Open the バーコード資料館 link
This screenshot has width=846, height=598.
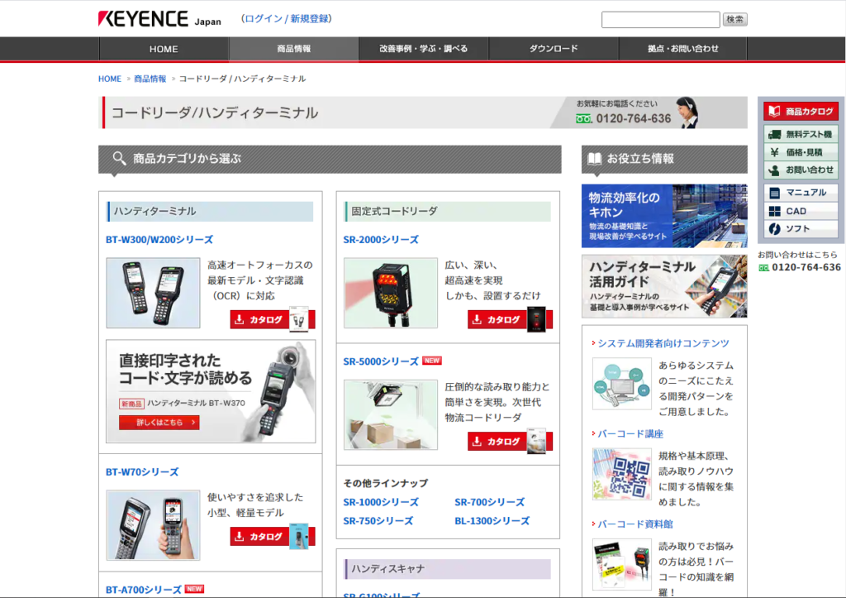[x=635, y=524]
